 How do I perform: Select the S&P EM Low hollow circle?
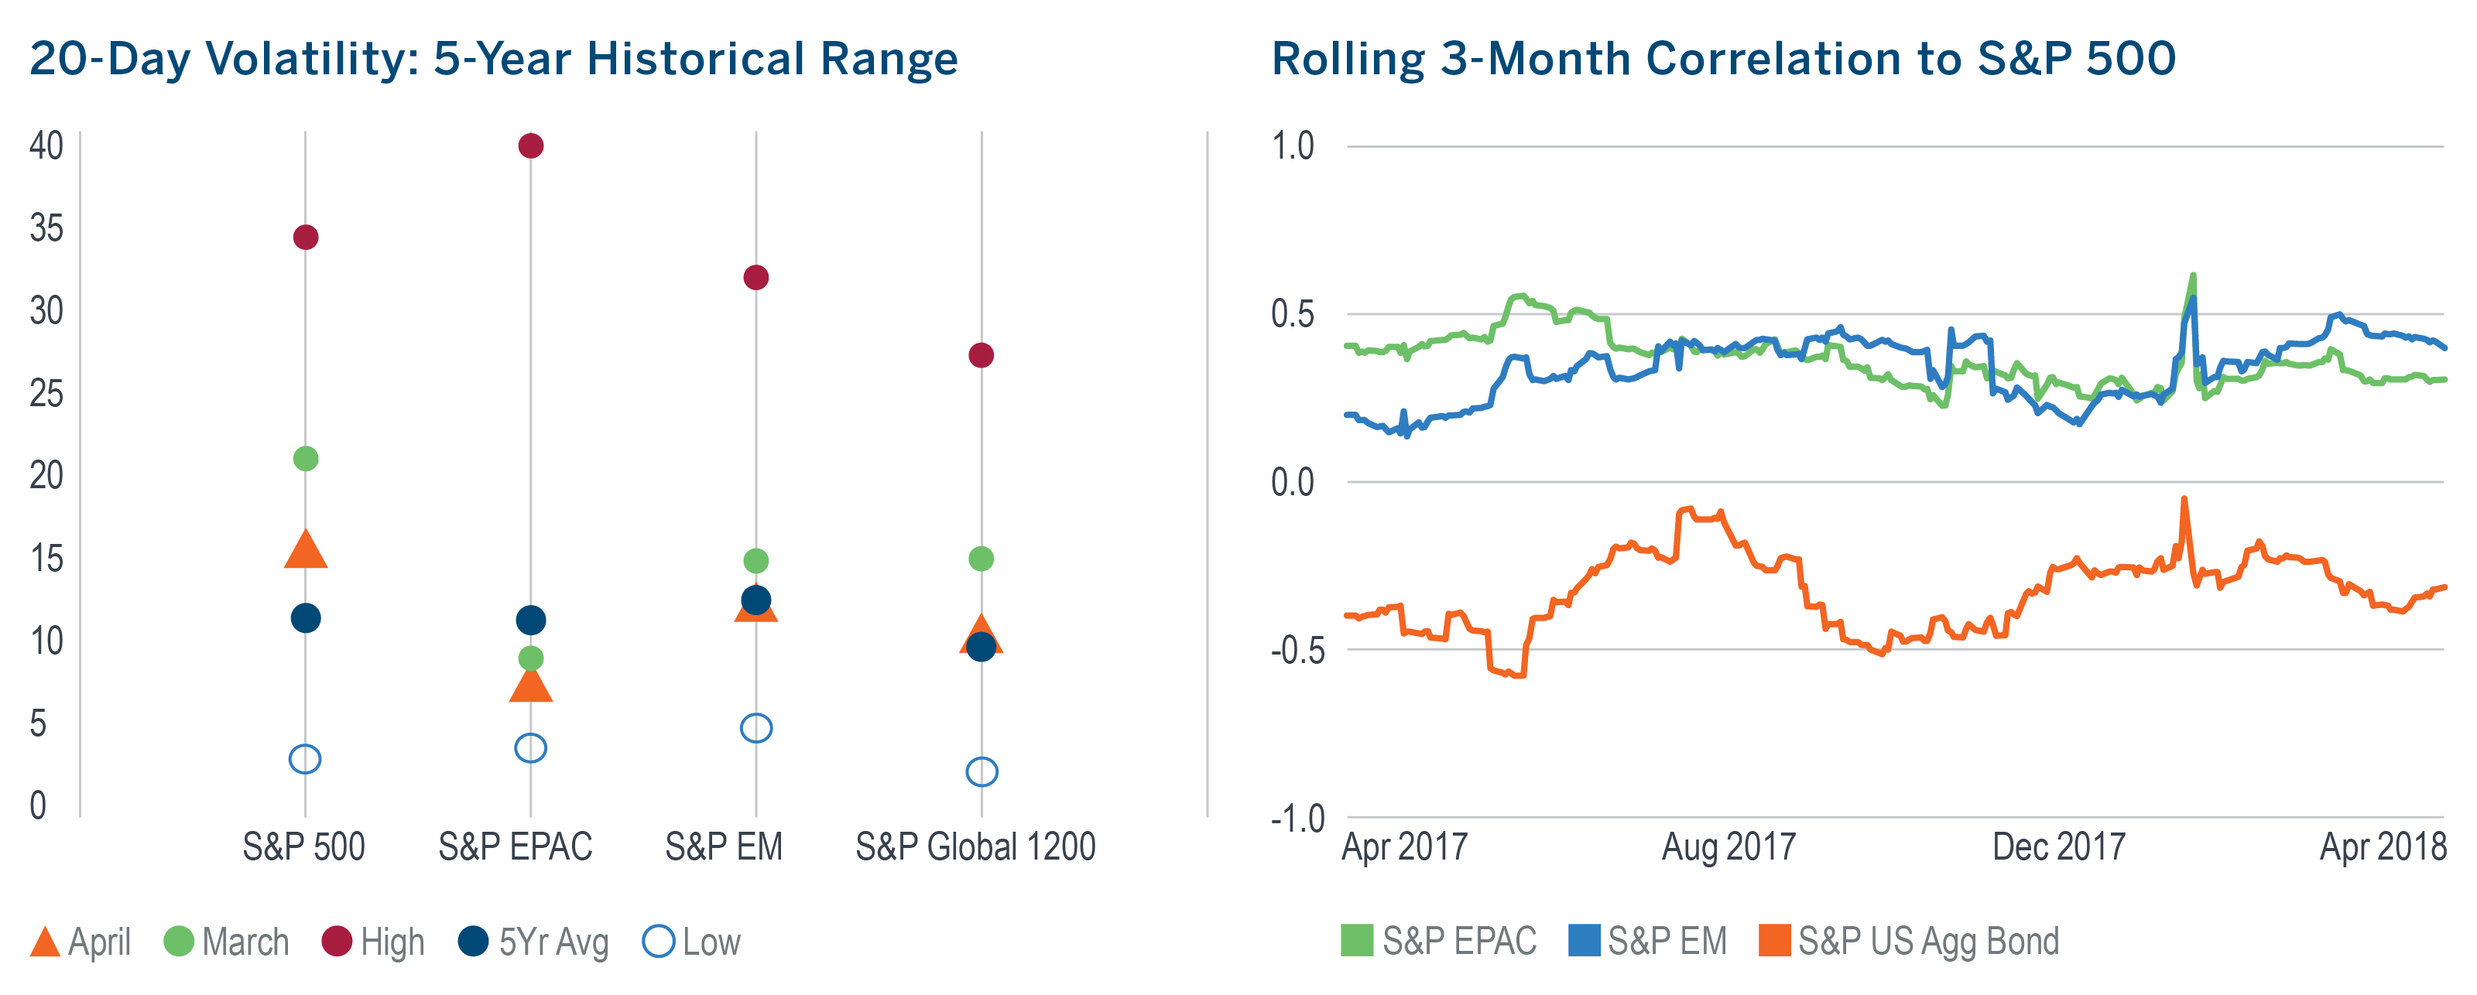[x=755, y=728]
